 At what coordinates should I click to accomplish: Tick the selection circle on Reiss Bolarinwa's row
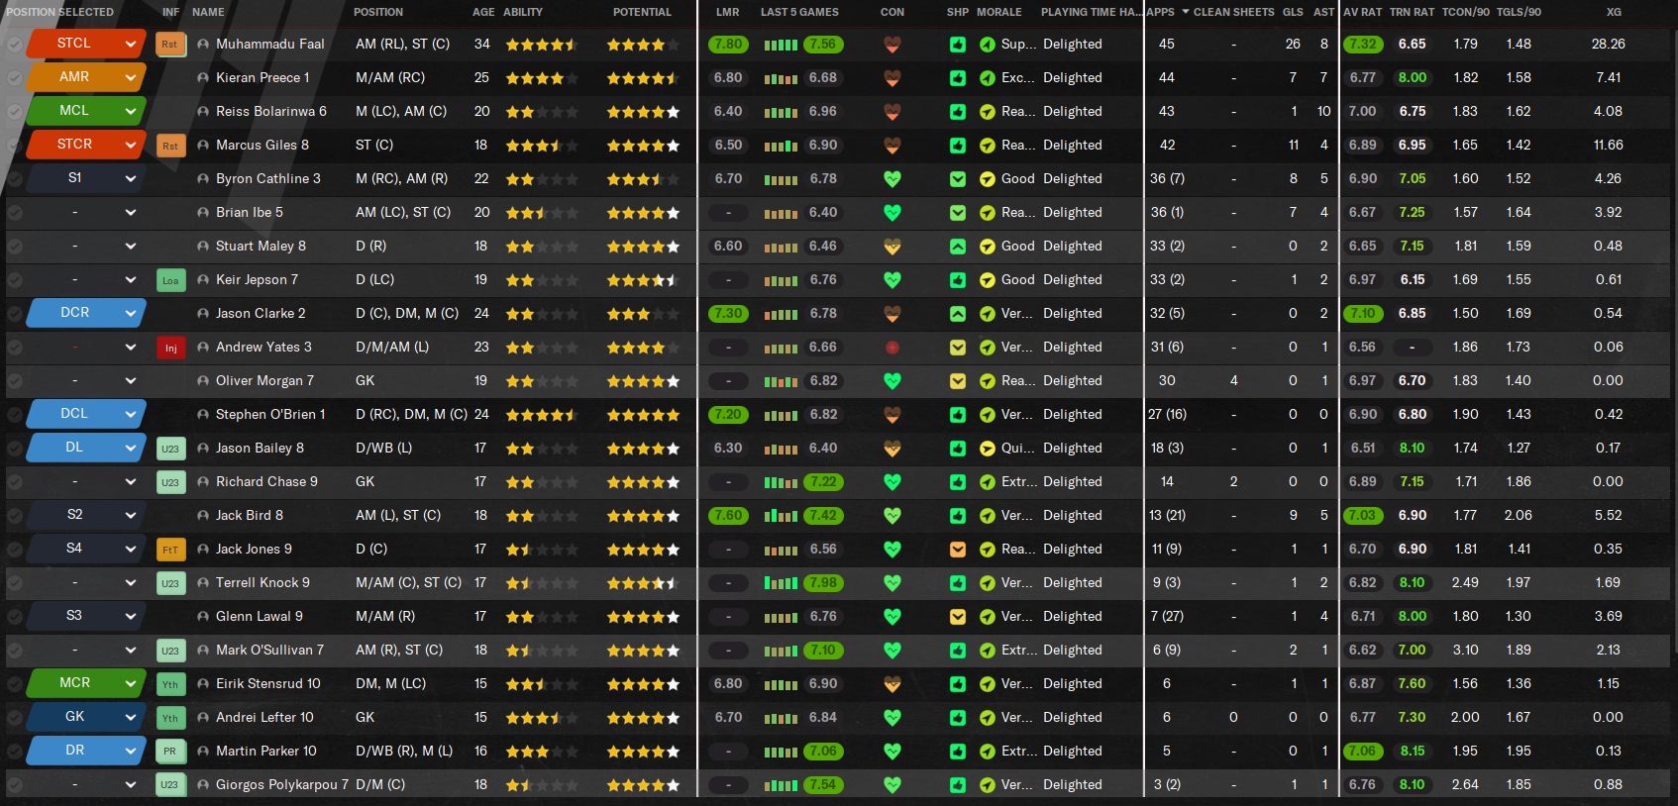[x=15, y=112]
